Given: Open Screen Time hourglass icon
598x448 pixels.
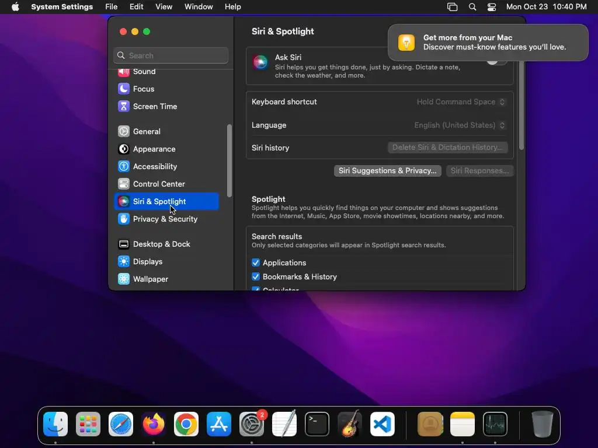Looking at the screenshot, I should [x=124, y=106].
